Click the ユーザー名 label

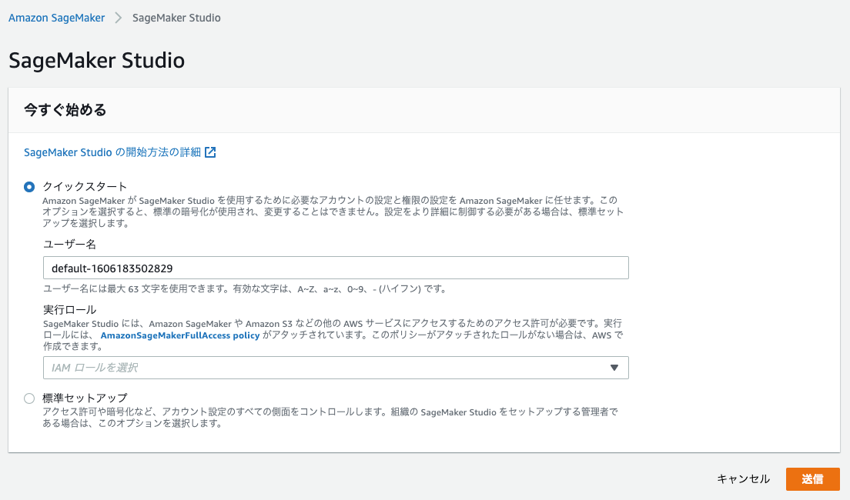click(x=69, y=245)
